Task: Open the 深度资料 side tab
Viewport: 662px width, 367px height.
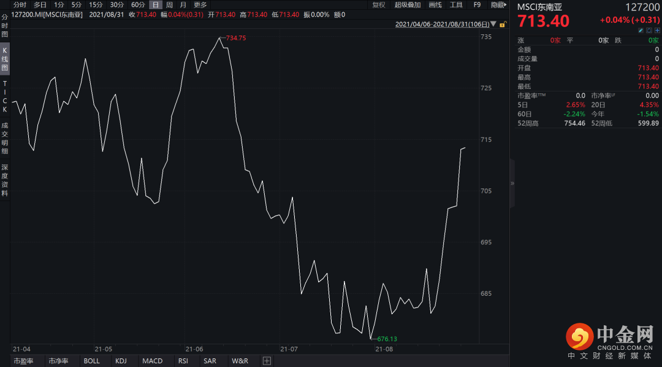Action: coord(5,180)
